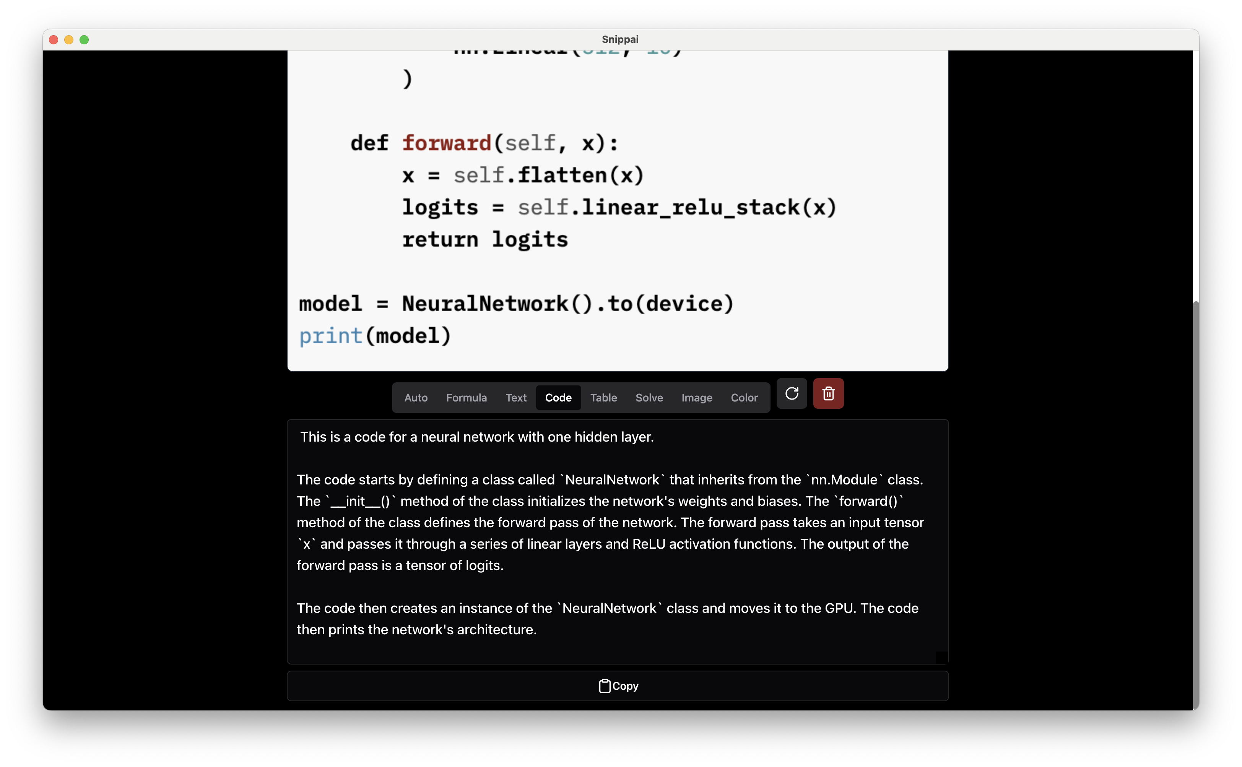Toggle the Formula recognition mode

click(466, 397)
